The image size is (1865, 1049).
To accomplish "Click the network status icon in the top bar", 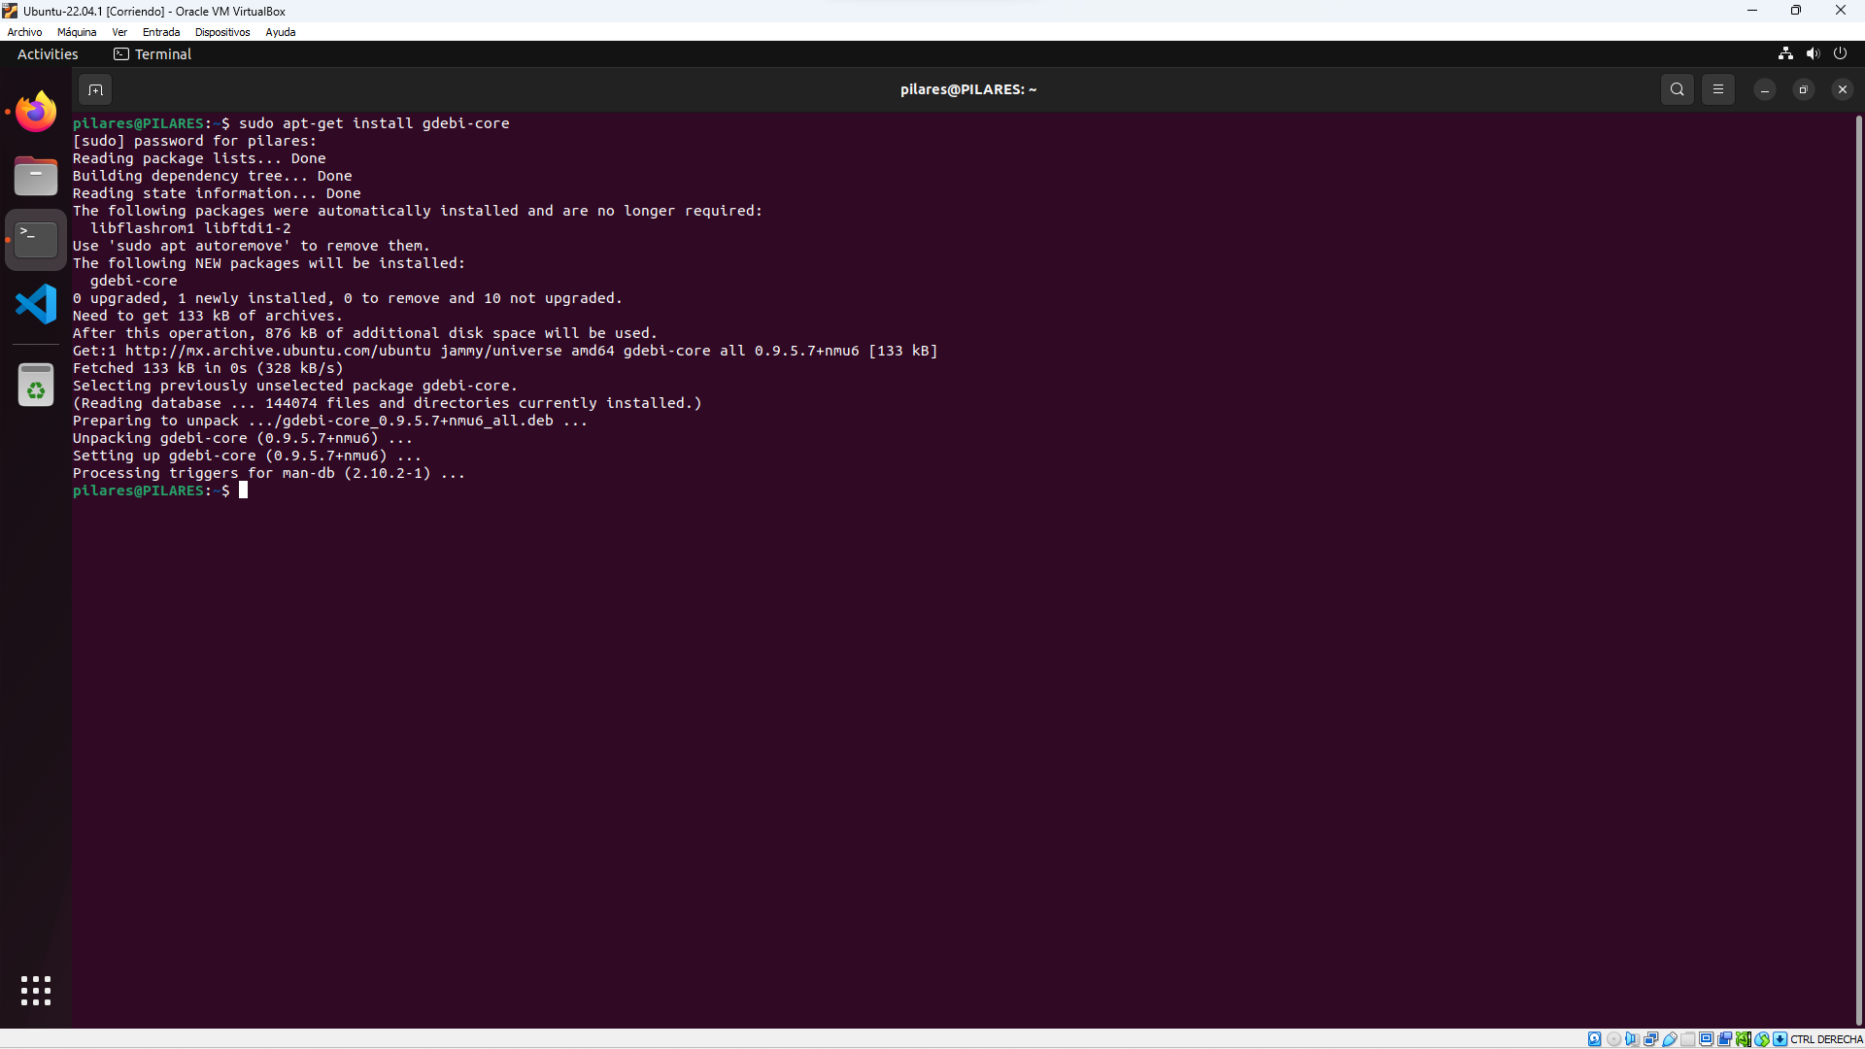I will pyautogui.click(x=1785, y=54).
